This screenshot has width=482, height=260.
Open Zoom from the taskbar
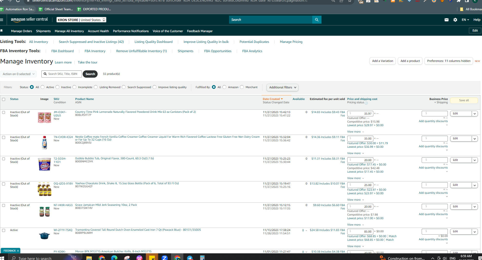(165, 258)
